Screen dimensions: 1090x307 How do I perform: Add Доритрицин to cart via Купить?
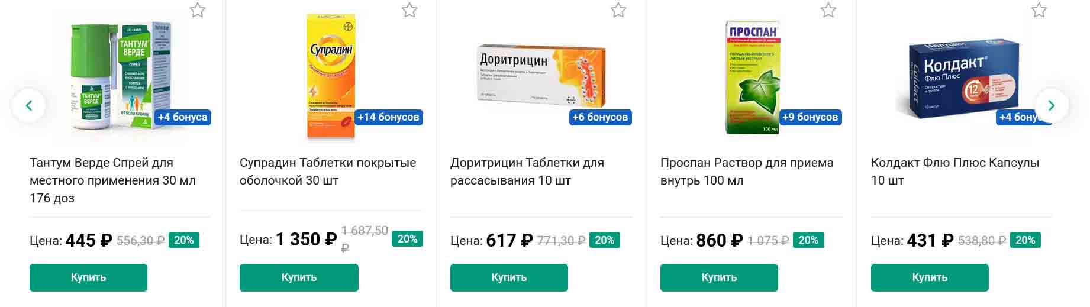coord(509,277)
